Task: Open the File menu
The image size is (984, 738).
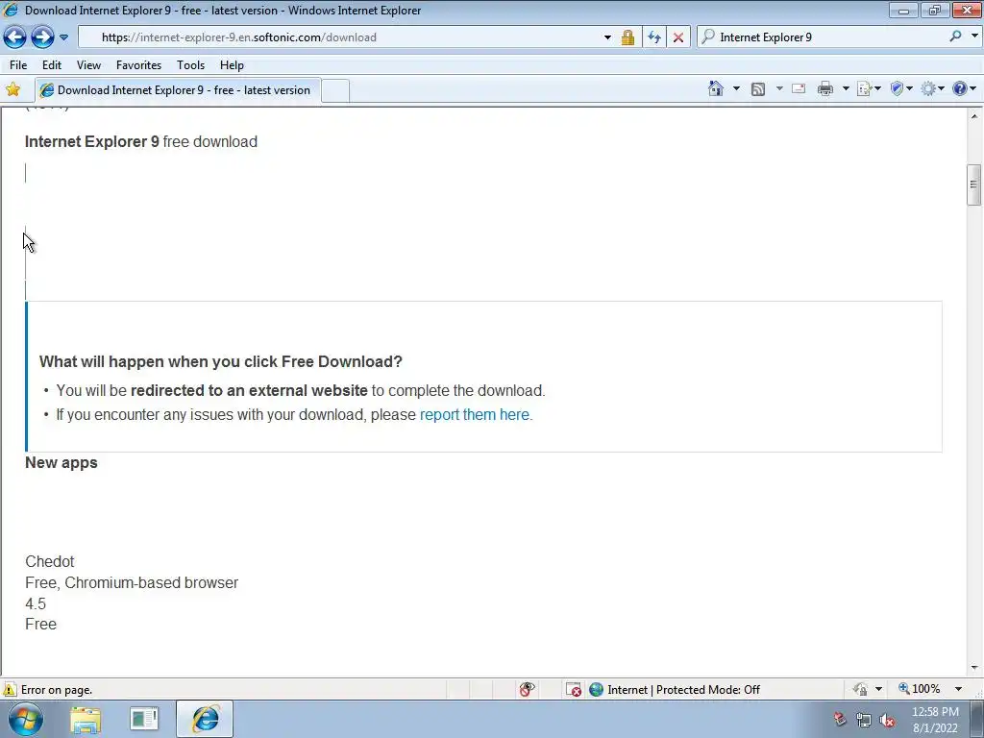Action: coord(18,65)
